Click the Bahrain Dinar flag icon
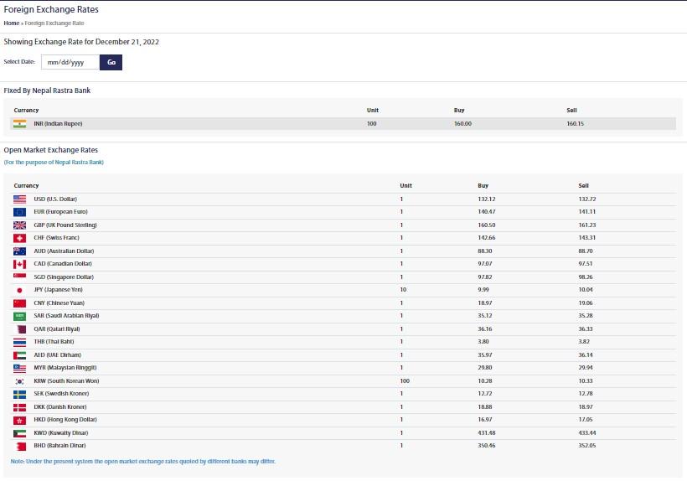The image size is (687, 481). 20,446
